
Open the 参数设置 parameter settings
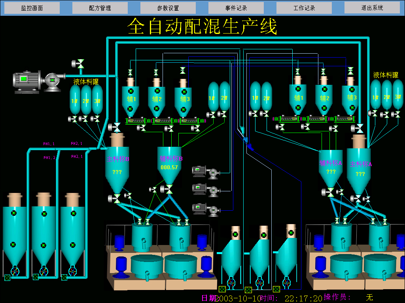(168, 8)
